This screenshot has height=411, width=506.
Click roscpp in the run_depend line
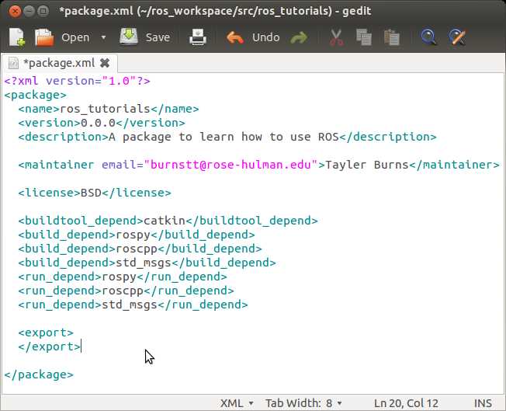tap(123, 291)
